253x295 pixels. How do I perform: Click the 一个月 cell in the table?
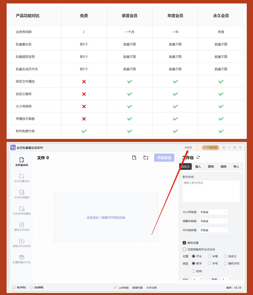129,32
